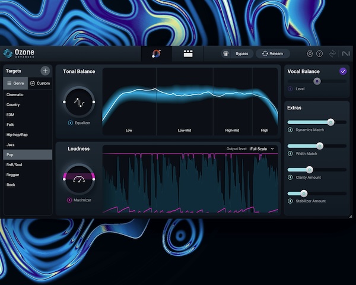Viewport: 356px width, 285px height.
Task: Select the Hip-hop/Rap genre target
Action: pyautogui.click(x=28, y=135)
